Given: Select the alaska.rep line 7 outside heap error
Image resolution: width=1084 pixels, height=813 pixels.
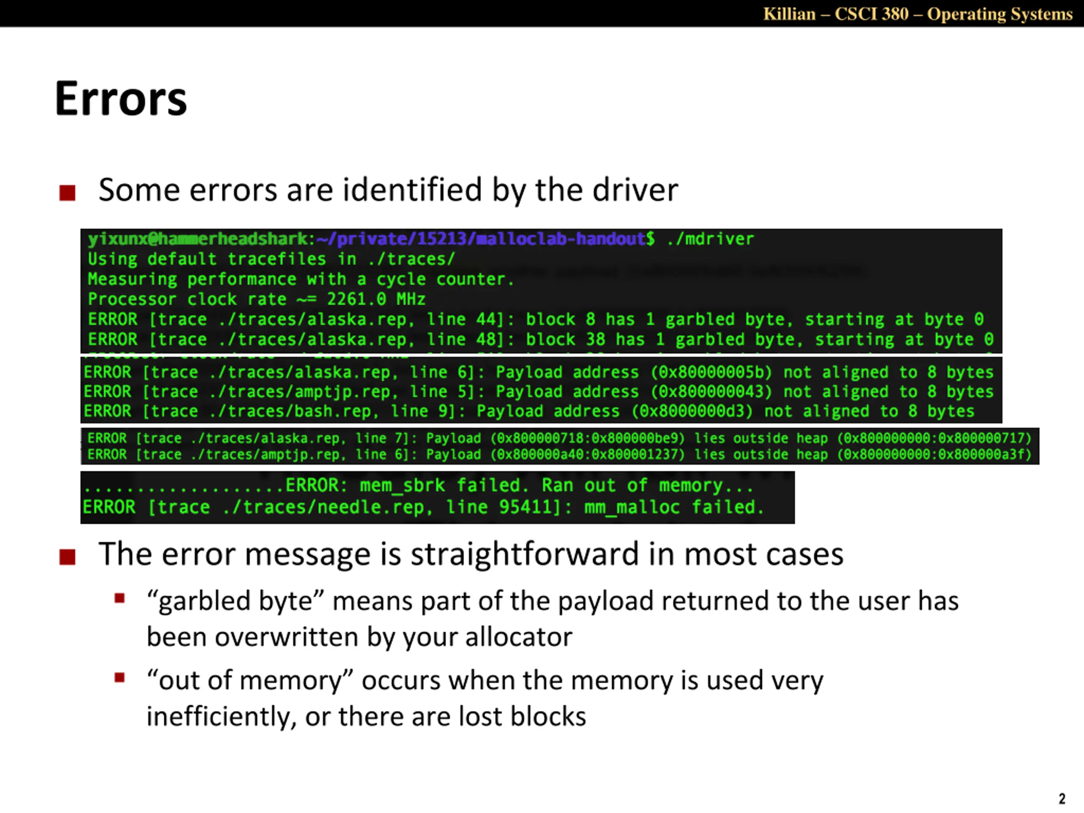Looking at the screenshot, I should coord(559,438).
